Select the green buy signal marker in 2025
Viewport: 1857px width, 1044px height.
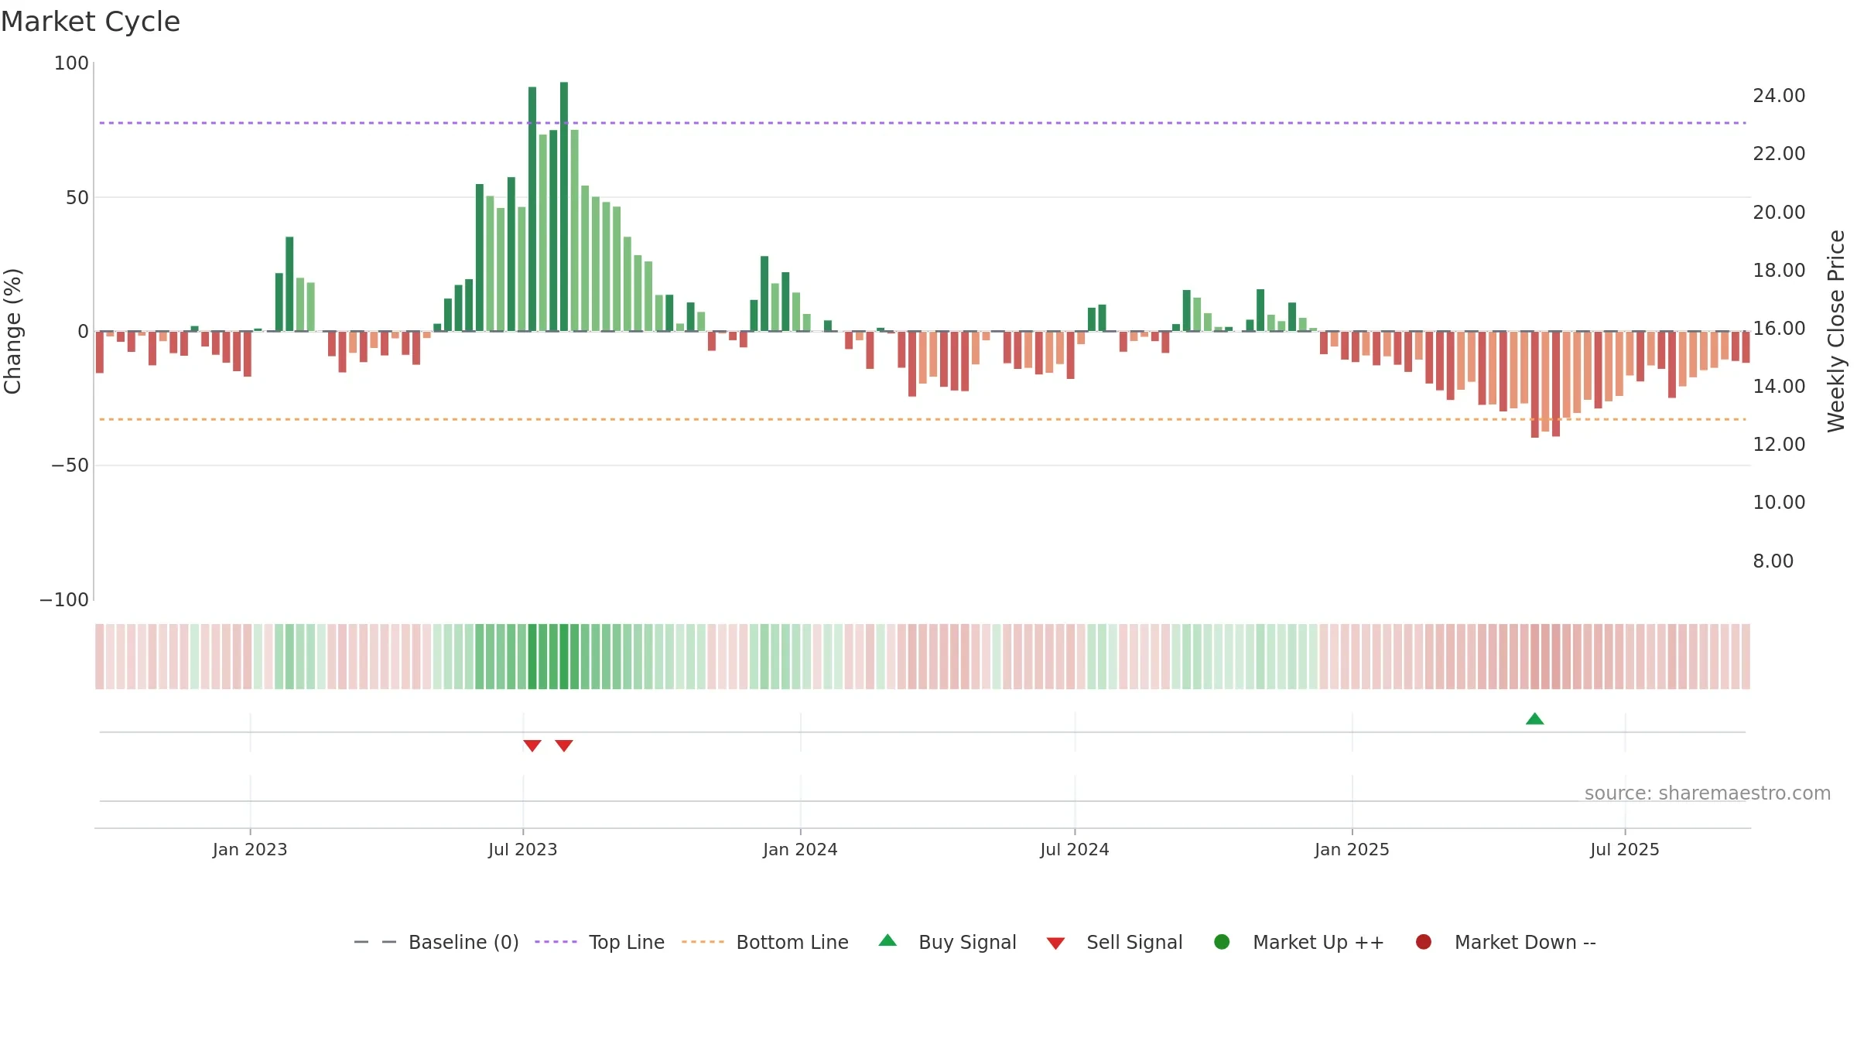[x=1534, y=719]
